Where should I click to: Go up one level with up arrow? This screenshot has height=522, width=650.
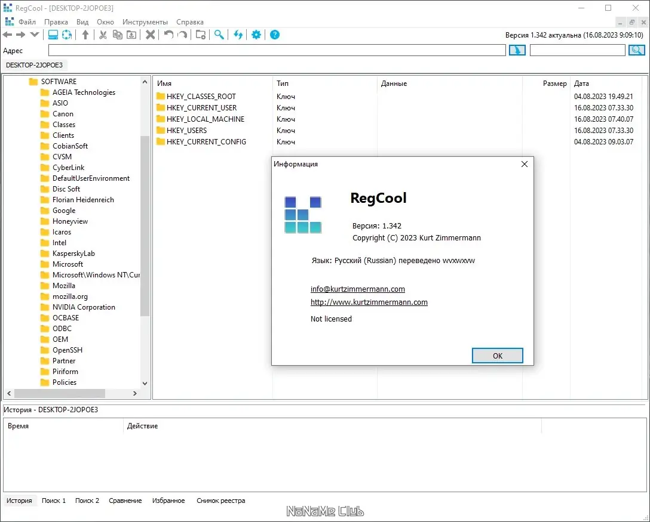pyautogui.click(x=85, y=35)
